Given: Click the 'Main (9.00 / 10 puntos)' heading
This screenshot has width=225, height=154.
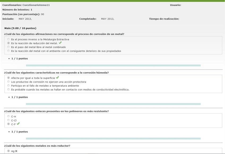Looking at the screenshot, I should click(20, 28).
